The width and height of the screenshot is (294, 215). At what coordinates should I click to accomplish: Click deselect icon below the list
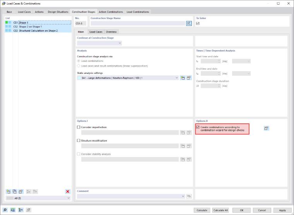(x=35, y=191)
